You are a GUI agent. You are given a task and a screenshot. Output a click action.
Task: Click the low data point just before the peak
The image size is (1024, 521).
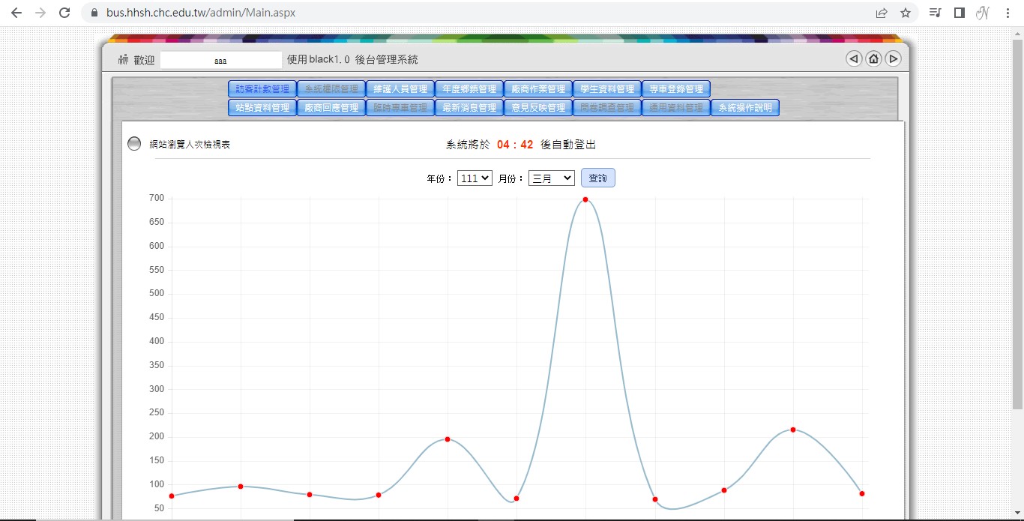516,499
